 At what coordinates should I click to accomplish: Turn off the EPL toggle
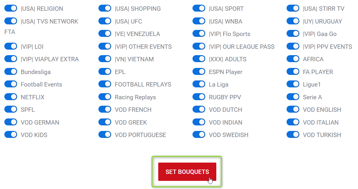105,72
